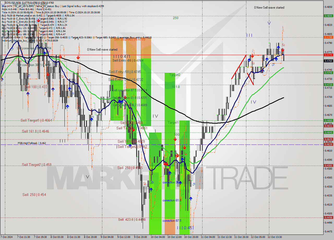Click the '10 Oct 12:00' time label
The image size is (334, 240).
(175, 237)
